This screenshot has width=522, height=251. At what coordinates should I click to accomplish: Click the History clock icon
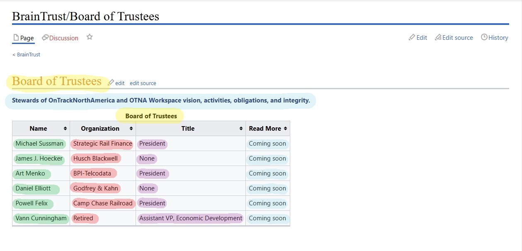pos(484,37)
